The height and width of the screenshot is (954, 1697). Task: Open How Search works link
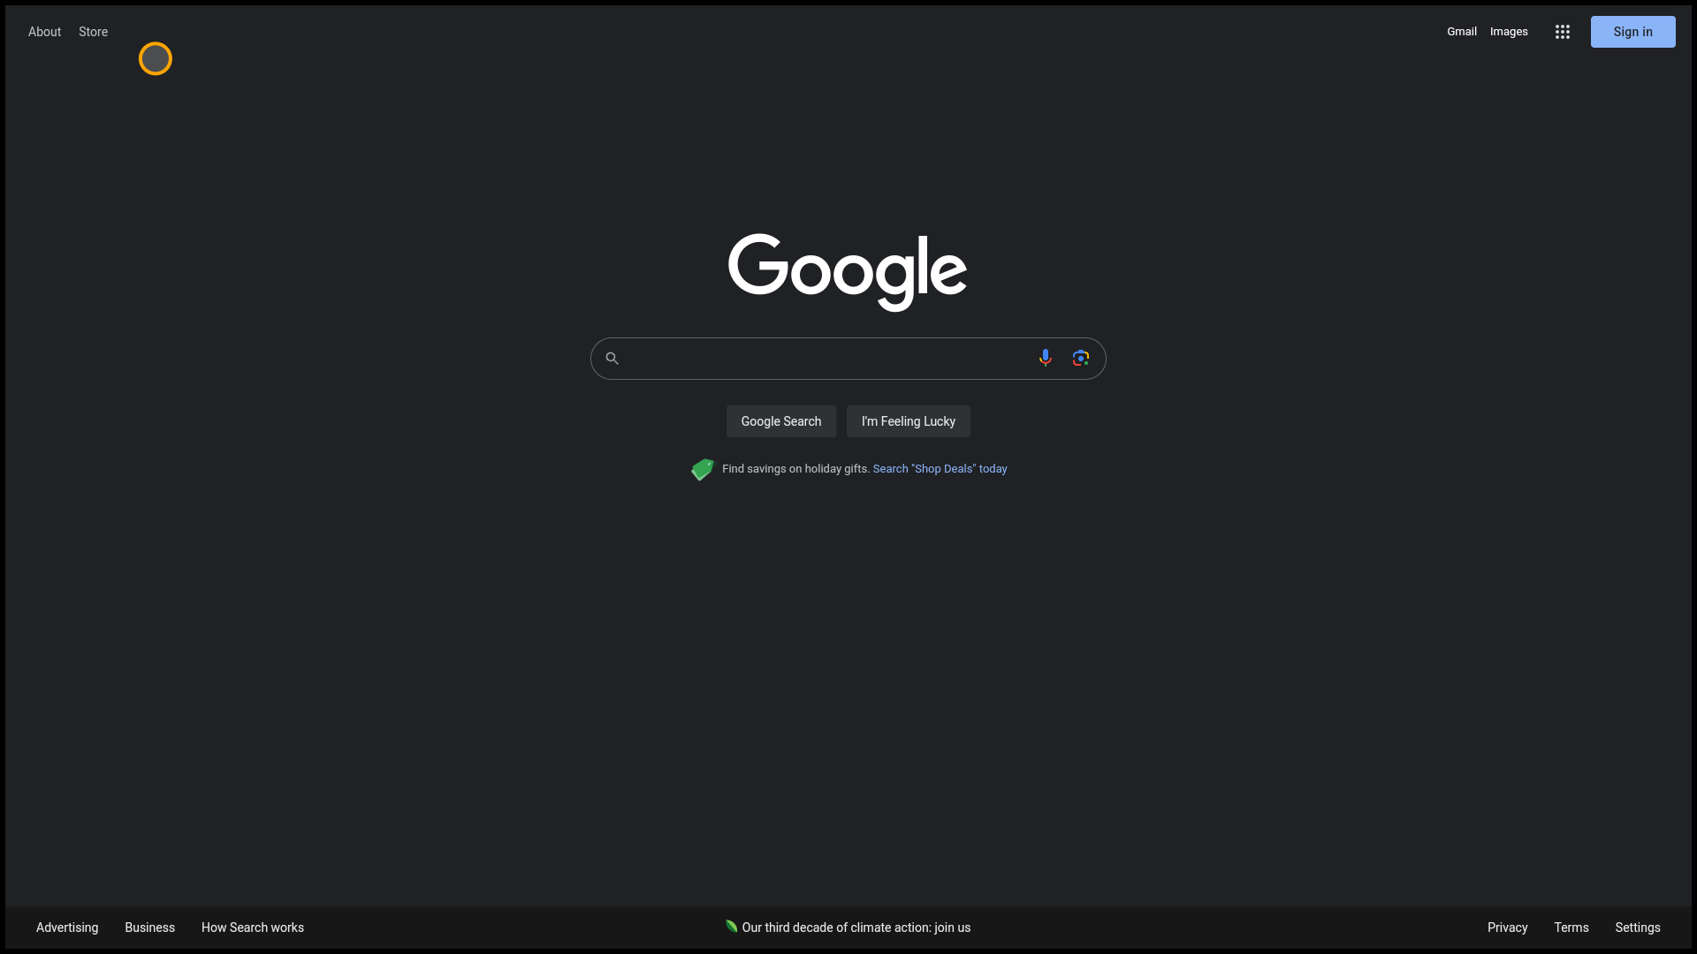pyautogui.click(x=252, y=927)
